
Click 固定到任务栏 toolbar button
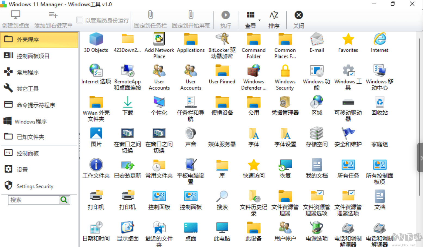tap(151, 20)
